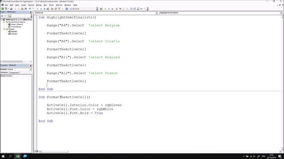
Task: Open the File menu
Action: tap(6, 5)
